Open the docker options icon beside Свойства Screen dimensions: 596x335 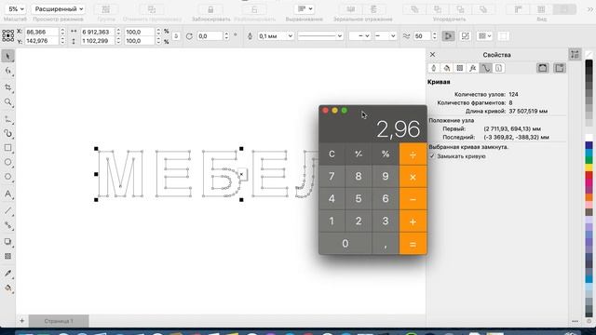(x=575, y=54)
